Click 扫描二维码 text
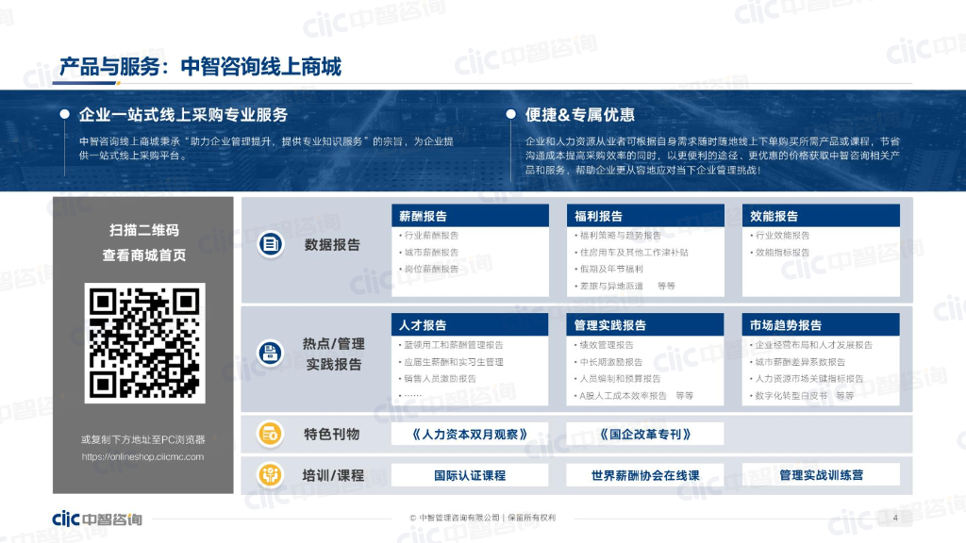The height and width of the screenshot is (543, 966). point(144,230)
